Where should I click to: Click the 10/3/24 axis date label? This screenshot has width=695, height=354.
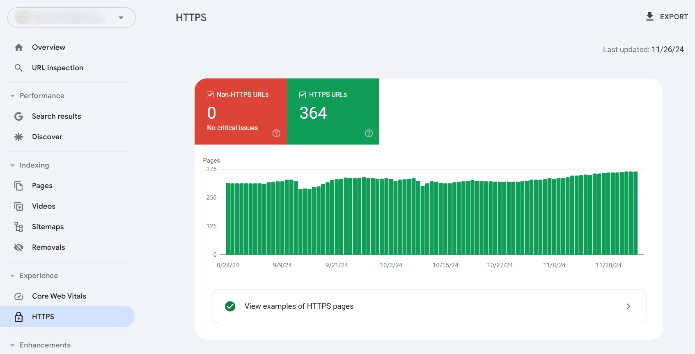391,265
